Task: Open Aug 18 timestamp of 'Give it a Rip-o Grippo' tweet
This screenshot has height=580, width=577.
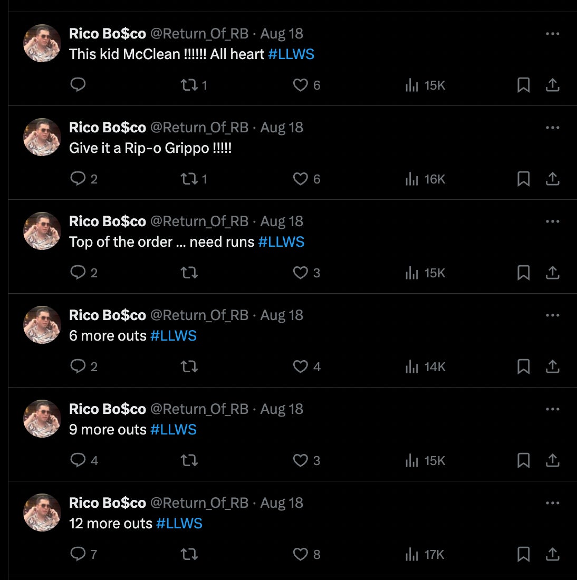Action: [282, 128]
